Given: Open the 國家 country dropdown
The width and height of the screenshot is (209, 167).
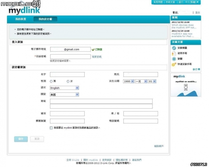Looking at the screenshot, I should pos(64,95).
